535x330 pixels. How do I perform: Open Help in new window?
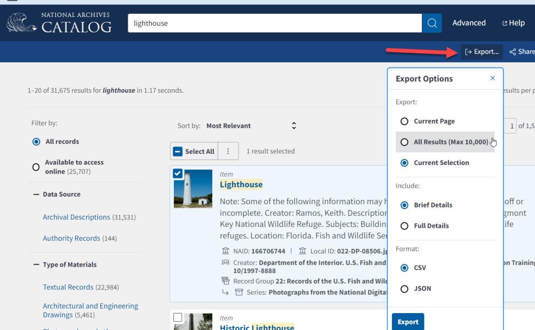coord(513,23)
